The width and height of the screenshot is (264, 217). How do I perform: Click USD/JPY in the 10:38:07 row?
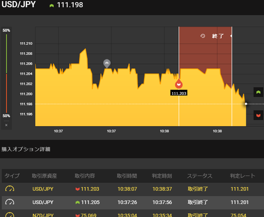click(x=43, y=189)
